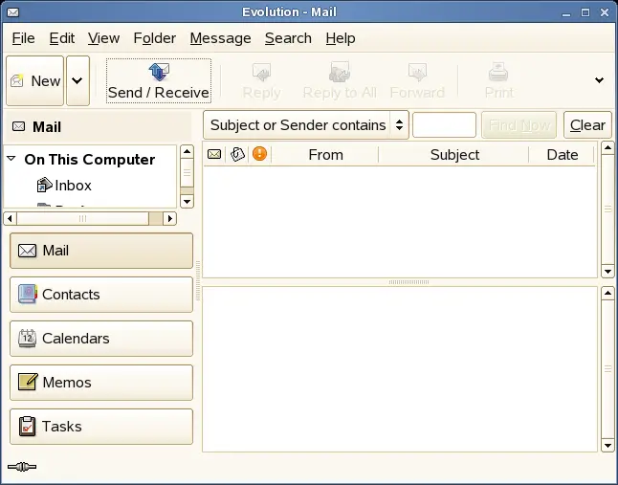The image size is (618, 485).
Task: Collapse the On This Computer tree
Action: coord(11,160)
